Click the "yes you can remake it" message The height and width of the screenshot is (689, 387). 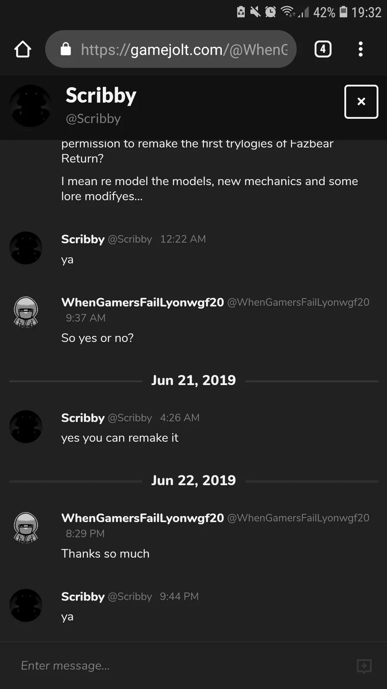120,438
